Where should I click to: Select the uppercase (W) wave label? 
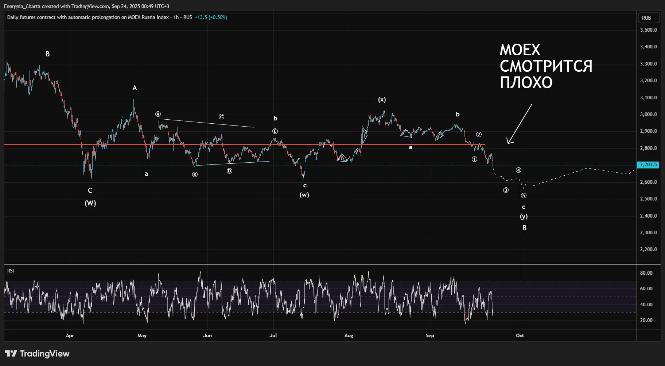click(x=90, y=203)
